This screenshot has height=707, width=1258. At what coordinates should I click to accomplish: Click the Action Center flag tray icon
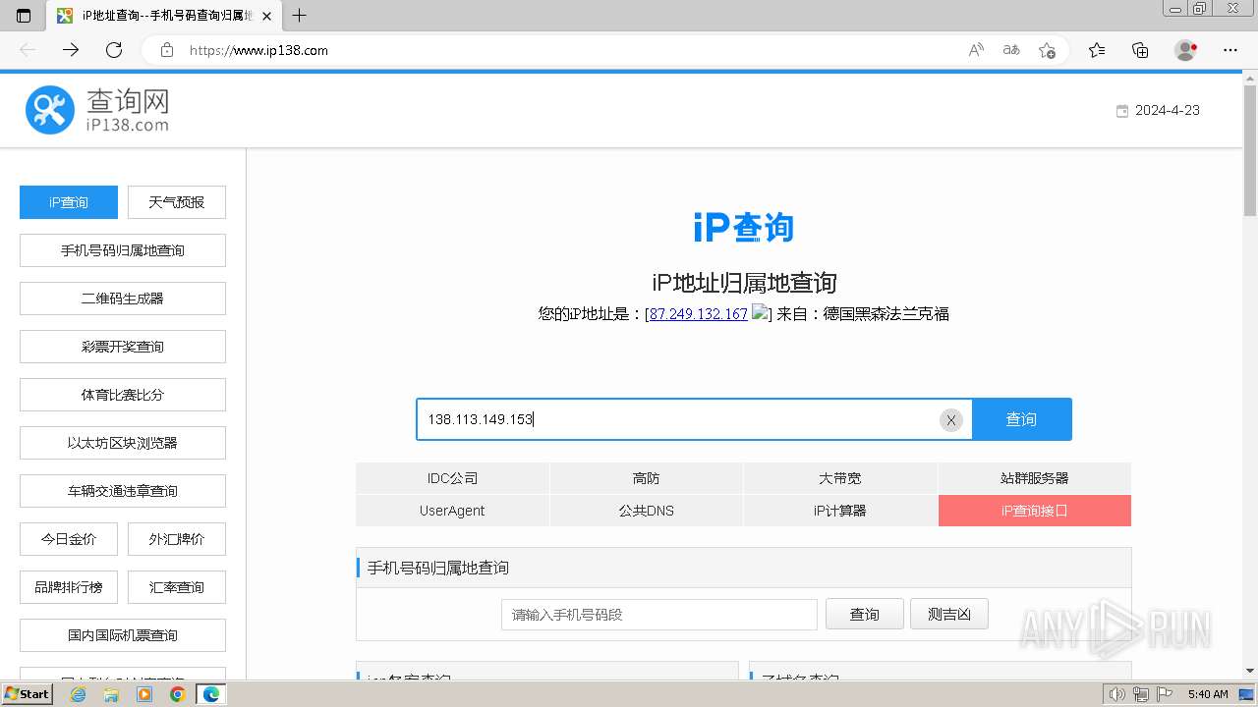pos(1164,694)
